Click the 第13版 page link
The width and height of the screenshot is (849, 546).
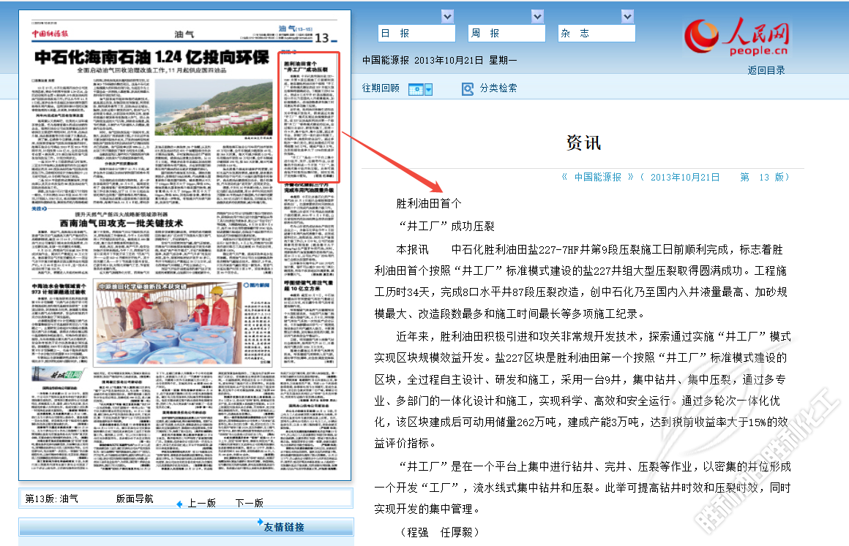pos(765,178)
